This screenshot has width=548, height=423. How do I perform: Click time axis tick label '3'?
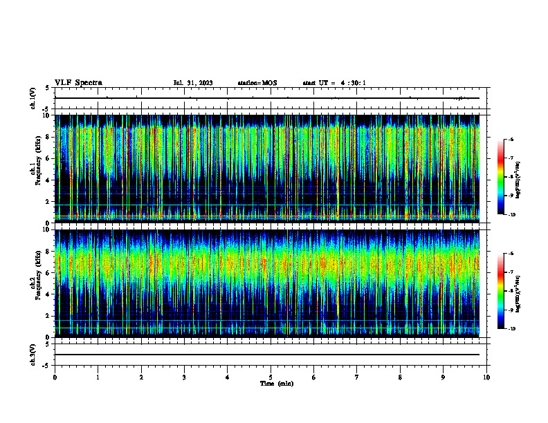(x=184, y=377)
